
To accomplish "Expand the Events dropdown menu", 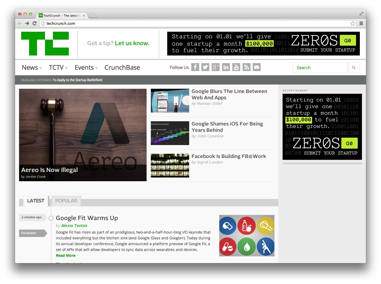I will click(x=86, y=68).
